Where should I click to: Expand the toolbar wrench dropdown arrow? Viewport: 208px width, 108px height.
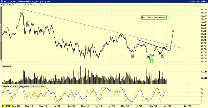pyautogui.click(x=42, y=4)
